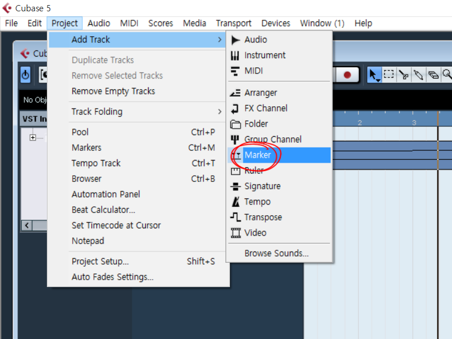The image size is (452, 339).
Task: Open the Media menu
Action: tap(194, 23)
